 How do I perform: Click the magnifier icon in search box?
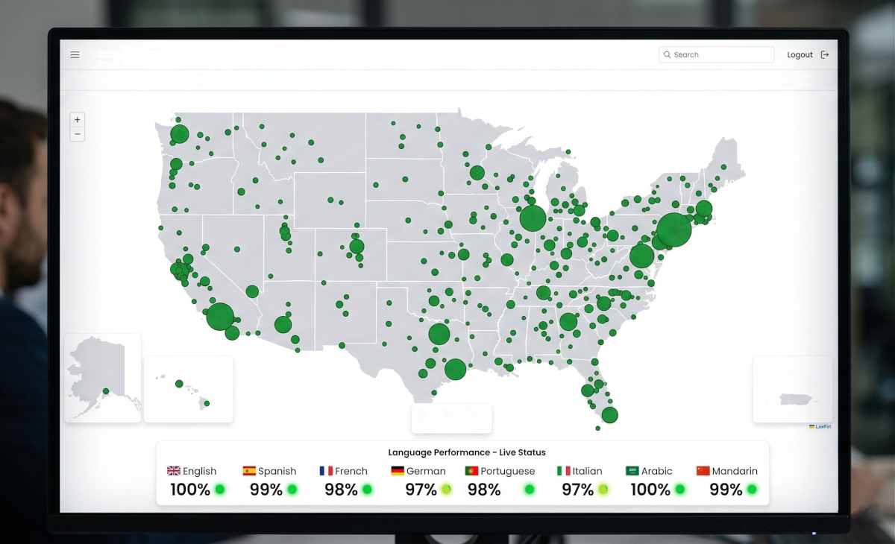pyautogui.click(x=666, y=54)
